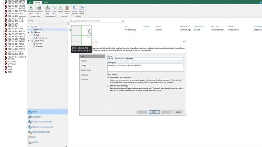Viewport: 262px width, 147px height.
Task: Click the Cancel button in the wizard
Action: (x=178, y=112)
